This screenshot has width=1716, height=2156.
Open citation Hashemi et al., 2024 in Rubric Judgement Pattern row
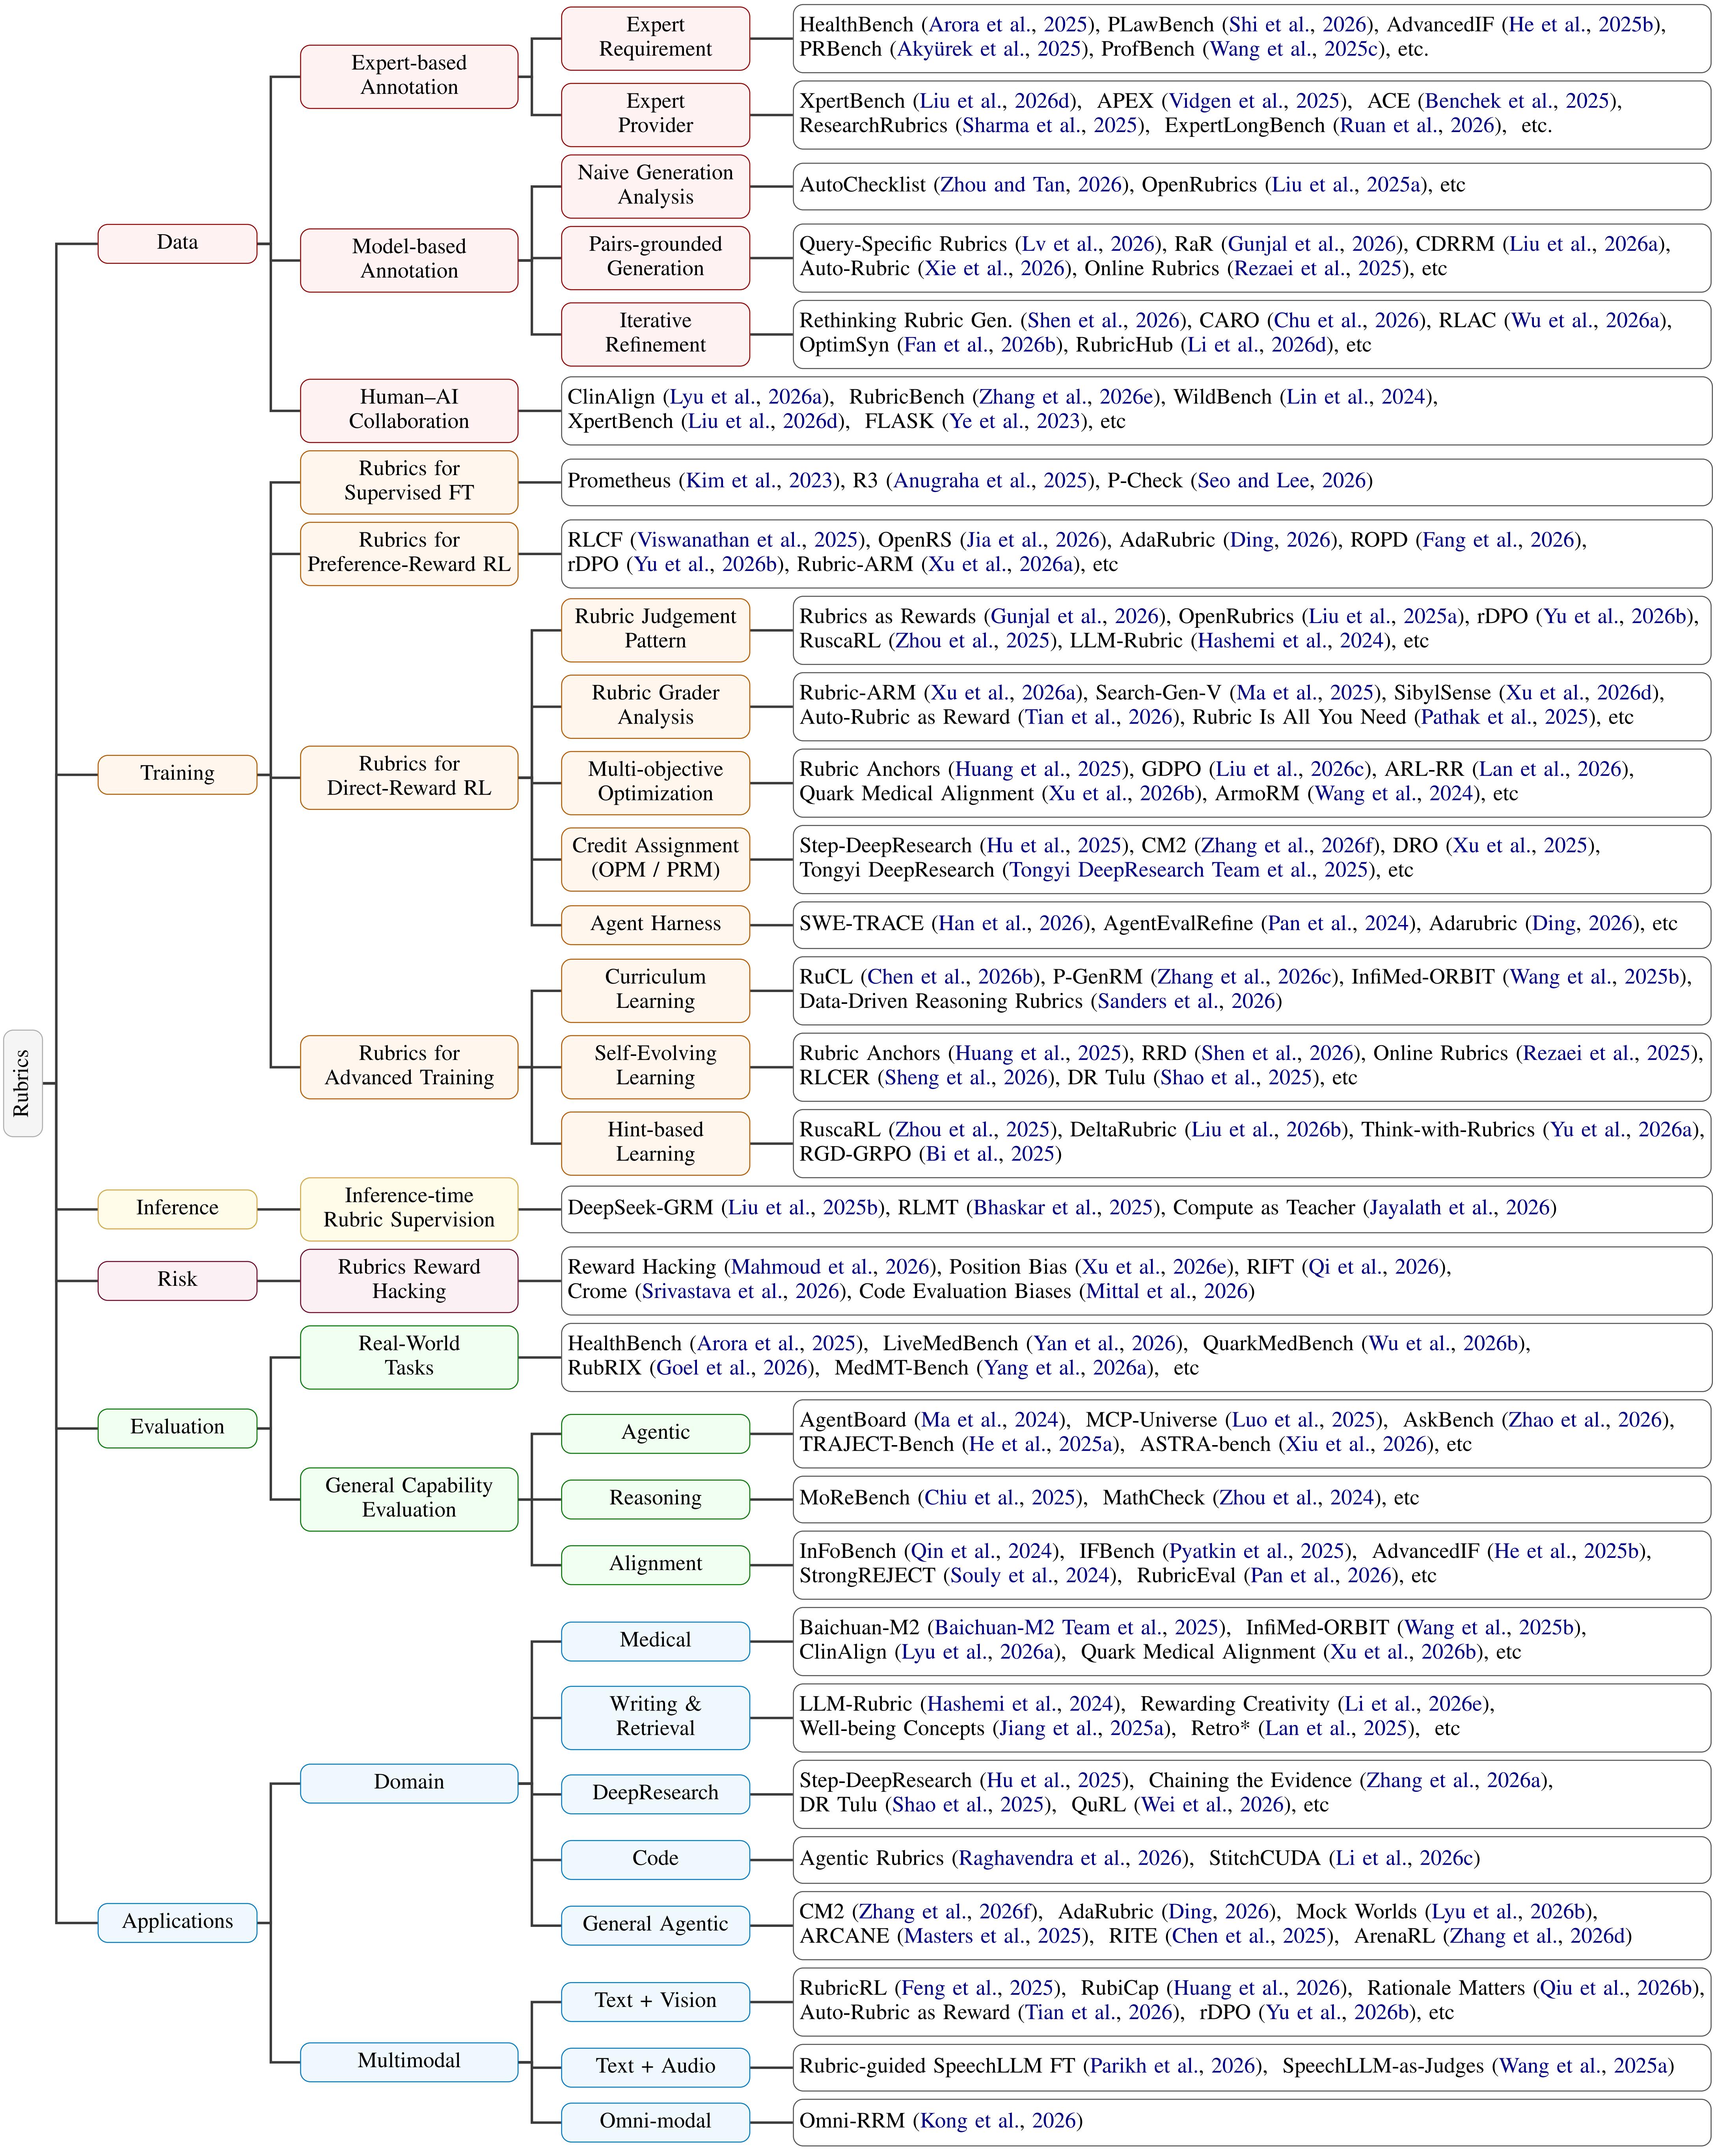point(1290,641)
